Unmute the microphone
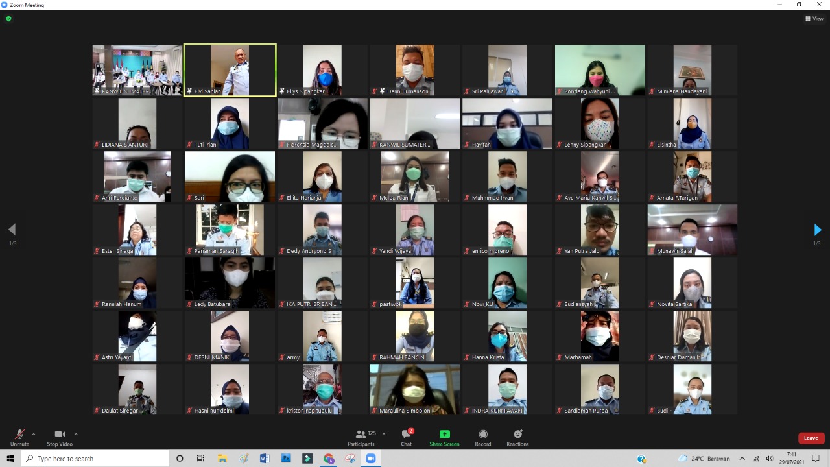Image resolution: width=830 pixels, height=467 pixels. pos(19,435)
